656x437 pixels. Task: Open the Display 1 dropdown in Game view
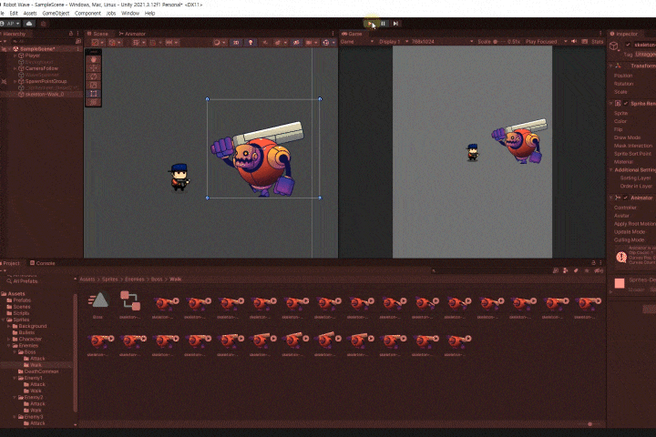(392, 42)
